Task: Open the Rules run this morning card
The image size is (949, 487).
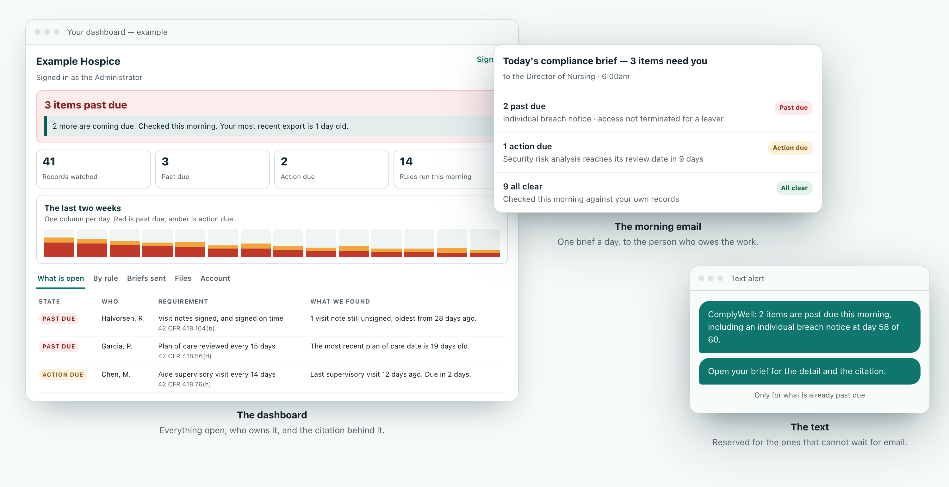Action: tap(444, 169)
